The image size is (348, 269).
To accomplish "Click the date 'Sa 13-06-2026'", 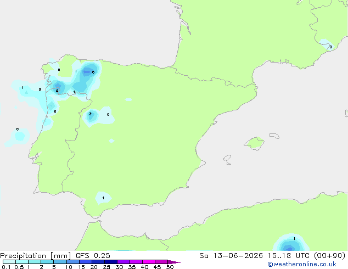I will tap(231, 256).
